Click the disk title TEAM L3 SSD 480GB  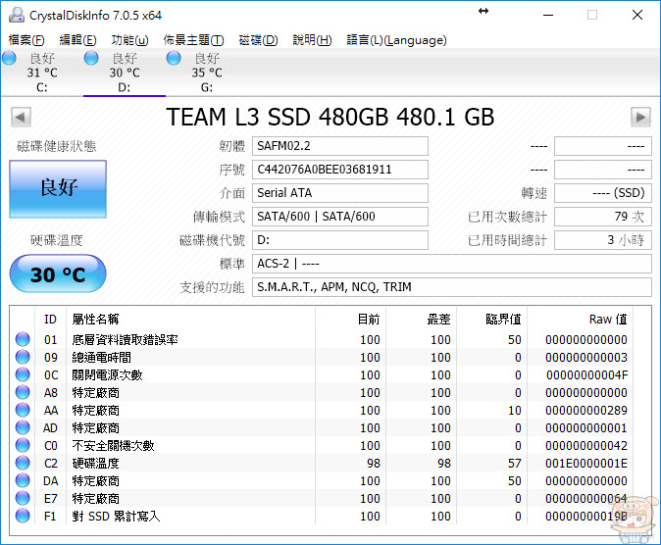(330, 118)
